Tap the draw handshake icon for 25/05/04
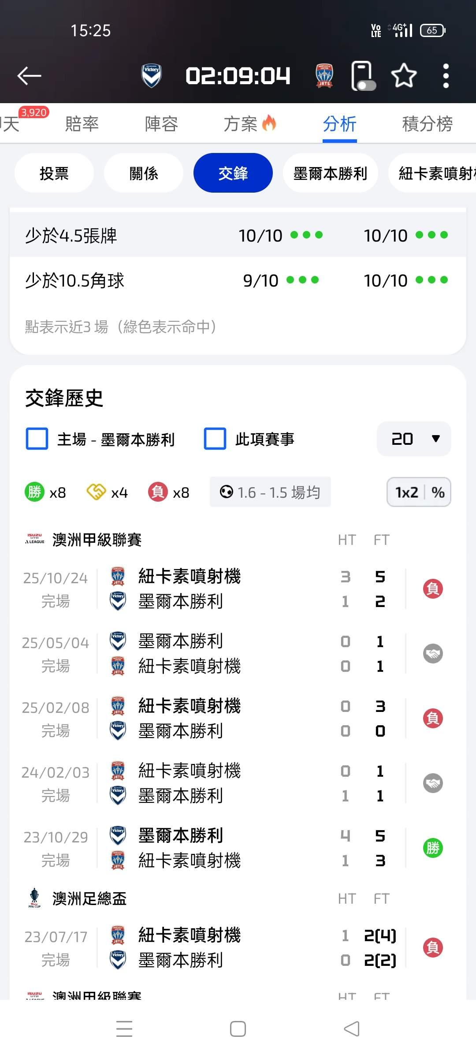476x1058 pixels. tap(433, 653)
